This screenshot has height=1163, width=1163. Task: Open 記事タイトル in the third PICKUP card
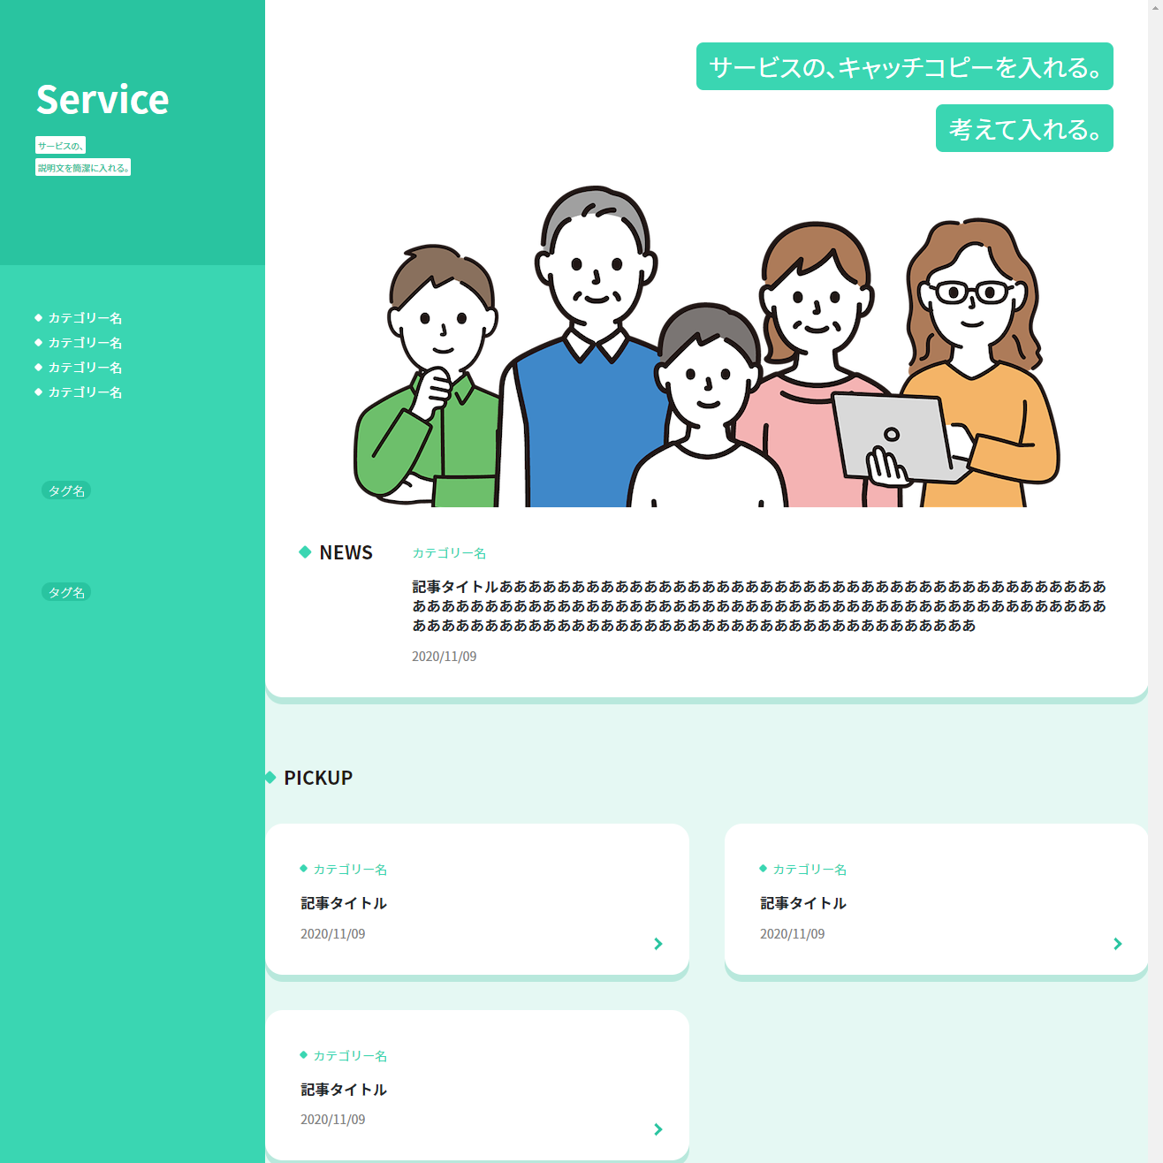344,1090
